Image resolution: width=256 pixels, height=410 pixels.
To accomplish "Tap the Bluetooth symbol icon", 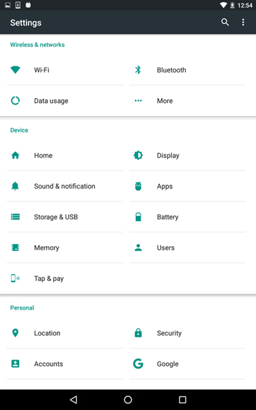I will 138,70.
